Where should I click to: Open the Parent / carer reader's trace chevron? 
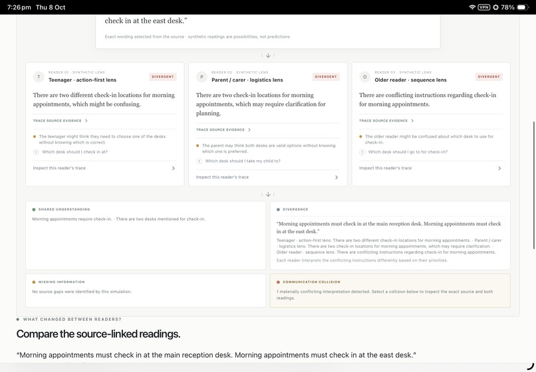point(336,177)
